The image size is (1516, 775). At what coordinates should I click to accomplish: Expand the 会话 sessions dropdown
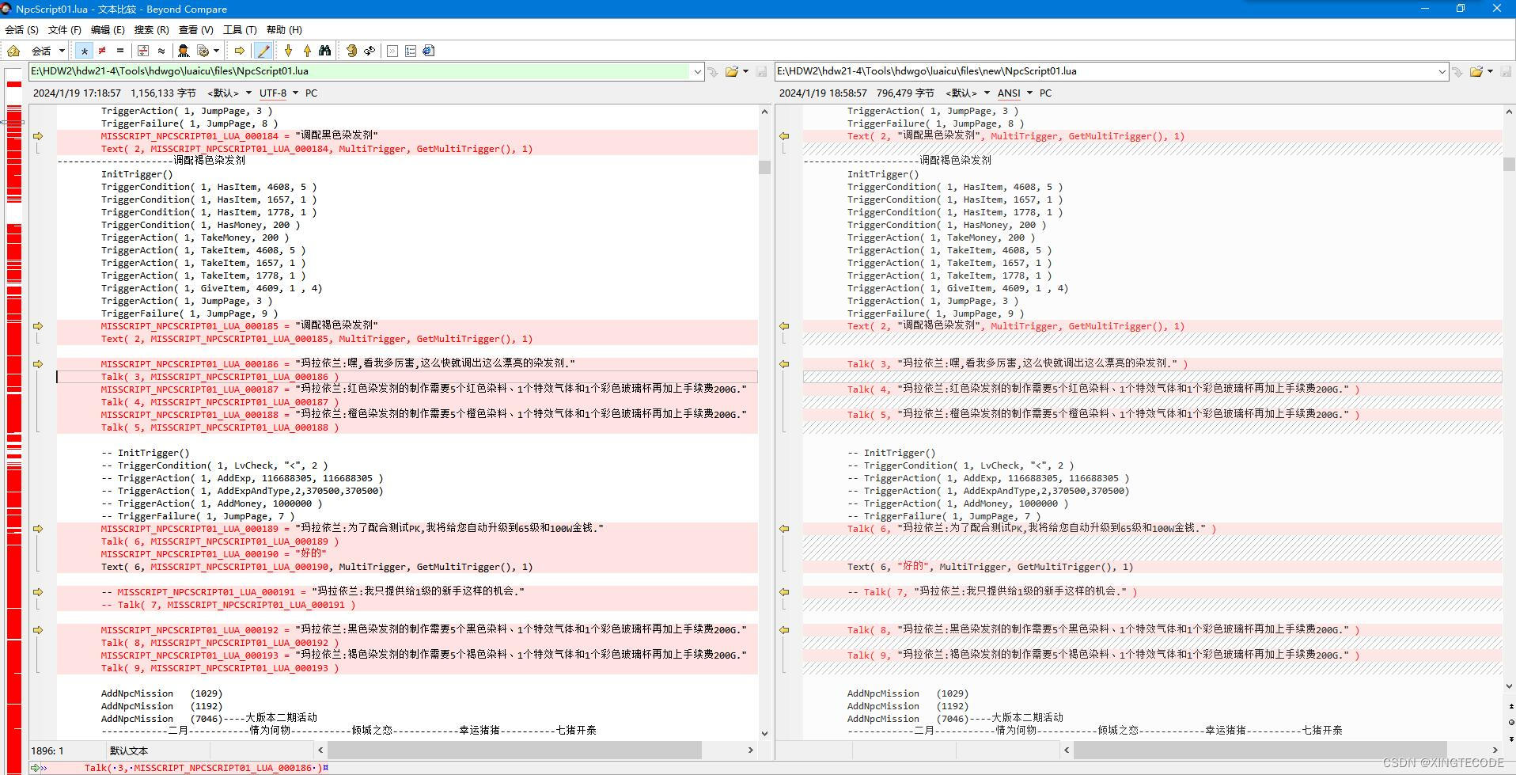[x=62, y=51]
